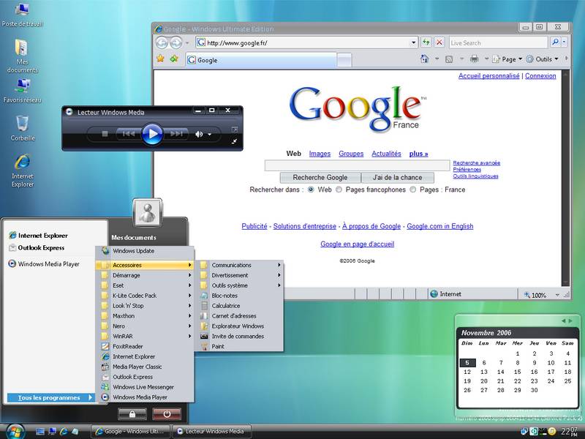Open the Accessoires menu entry
585x439 pixels.
tap(145, 265)
